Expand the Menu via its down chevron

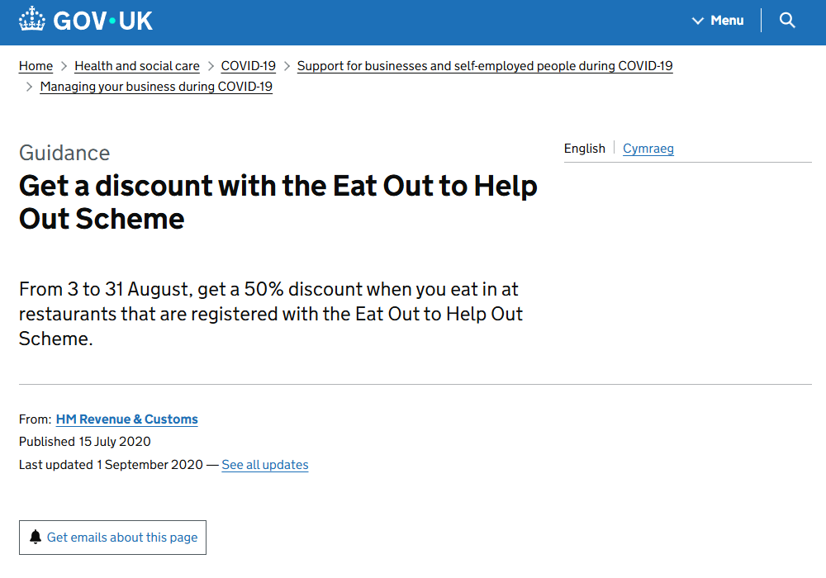point(698,20)
